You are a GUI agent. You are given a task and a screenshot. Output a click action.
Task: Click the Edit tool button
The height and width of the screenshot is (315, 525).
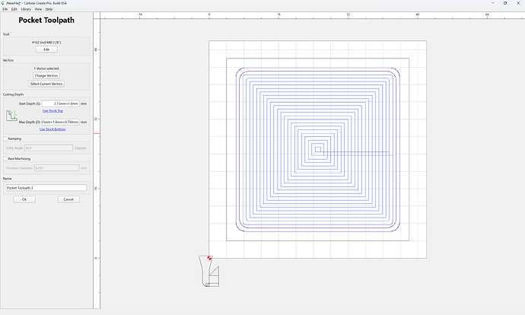coord(46,49)
